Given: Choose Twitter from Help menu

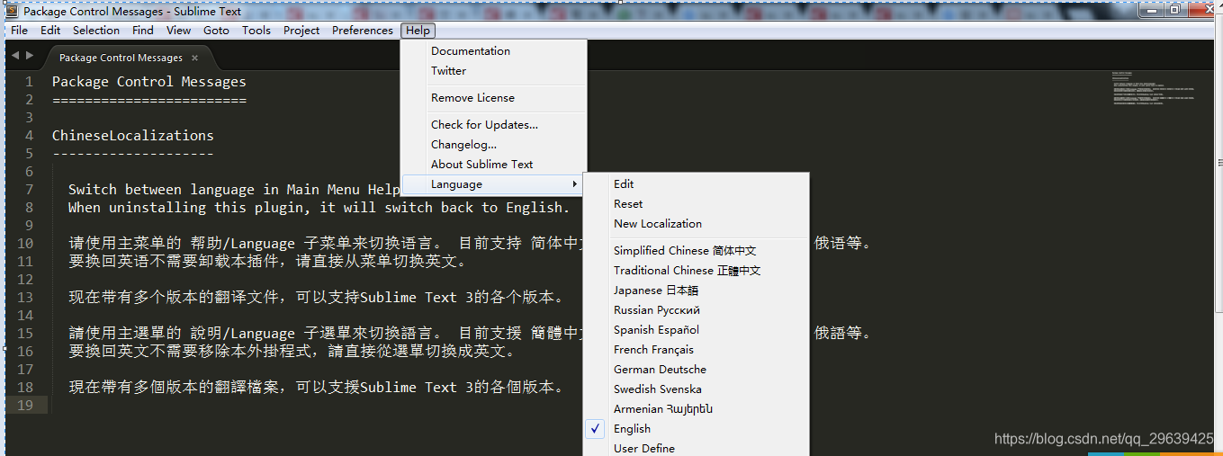Looking at the screenshot, I should [x=494, y=71].
